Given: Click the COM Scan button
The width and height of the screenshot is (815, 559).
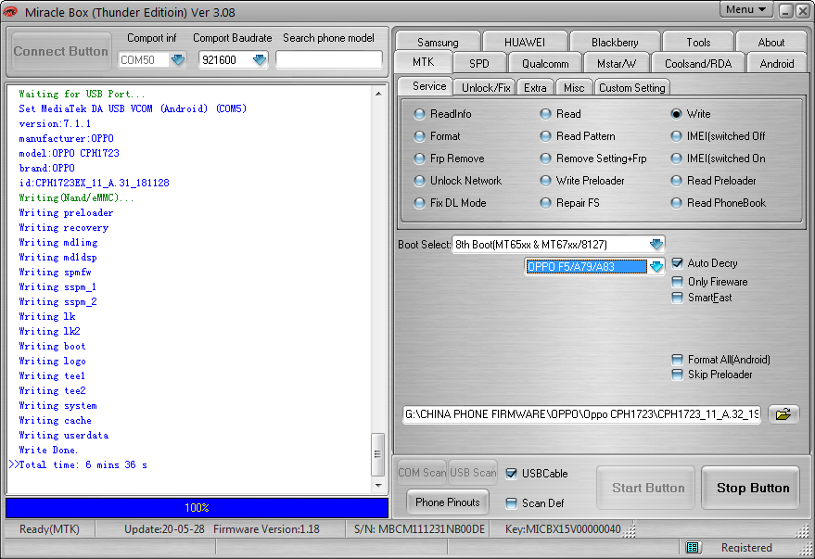Looking at the screenshot, I should pos(422,473).
